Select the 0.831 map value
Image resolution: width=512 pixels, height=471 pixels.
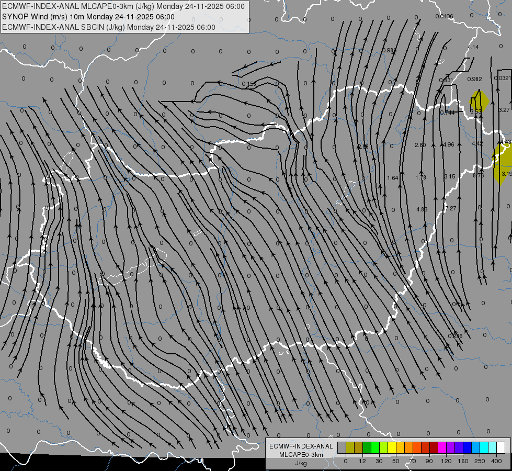(446, 80)
